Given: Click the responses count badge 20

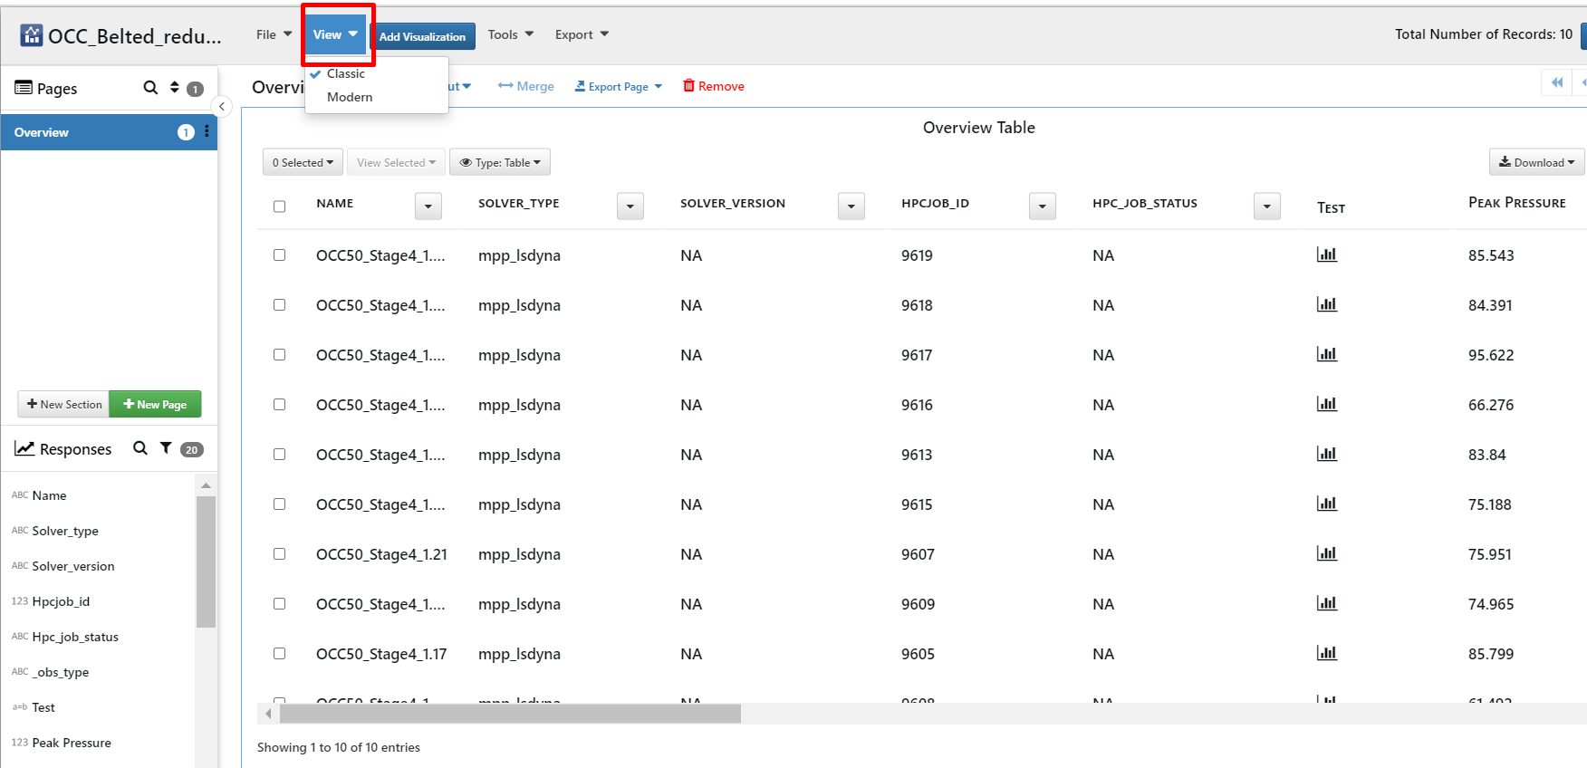Looking at the screenshot, I should [x=192, y=449].
